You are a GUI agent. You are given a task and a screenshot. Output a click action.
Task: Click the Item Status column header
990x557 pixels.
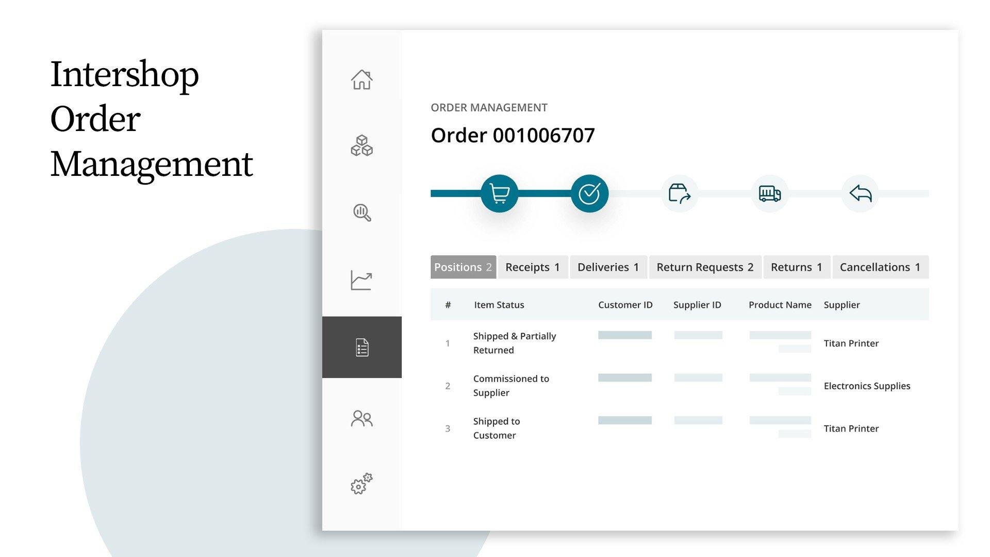click(499, 305)
